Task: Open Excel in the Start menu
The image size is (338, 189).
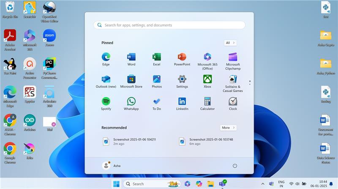Action: (x=157, y=59)
